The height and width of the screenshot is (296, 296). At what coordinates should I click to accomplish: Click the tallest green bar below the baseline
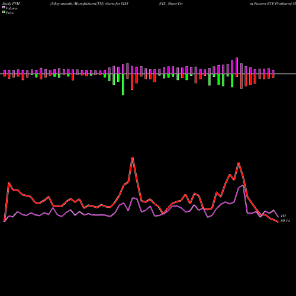[x=123, y=85]
